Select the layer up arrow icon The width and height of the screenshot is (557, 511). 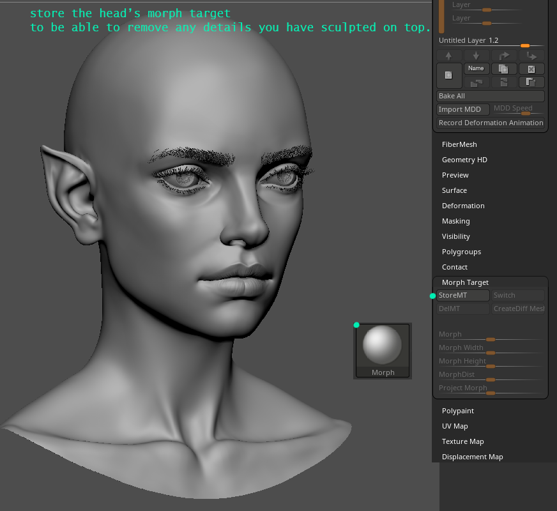click(448, 55)
